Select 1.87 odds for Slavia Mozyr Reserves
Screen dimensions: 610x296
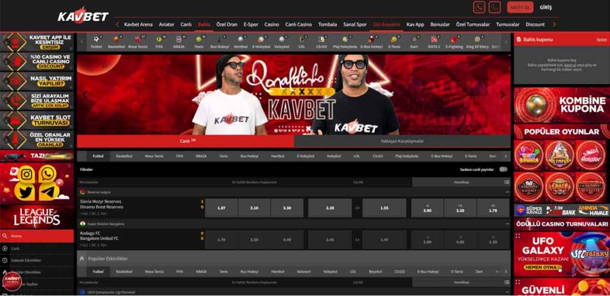coord(222,208)
